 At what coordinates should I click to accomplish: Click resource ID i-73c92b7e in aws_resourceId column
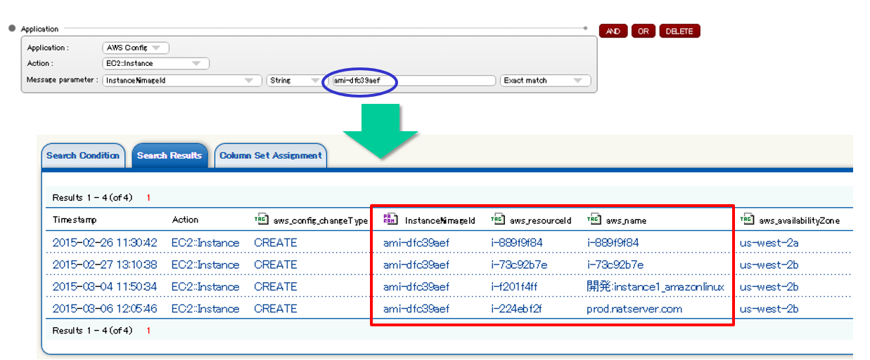[519, 265]
